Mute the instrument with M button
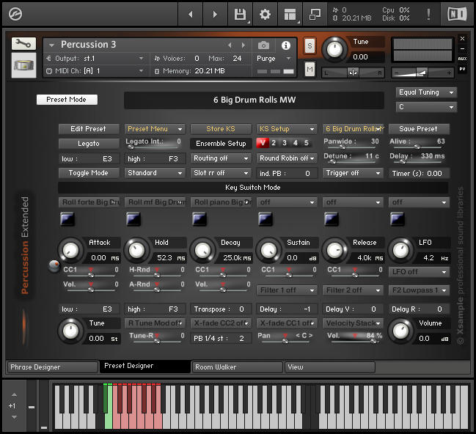The width and height of the screenshot is (476, 434). [x=310, y=70]
